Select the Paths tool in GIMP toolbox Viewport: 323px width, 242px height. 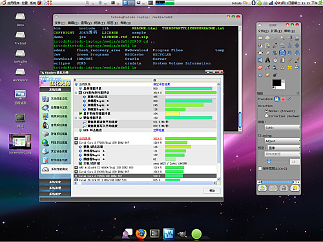click(x=267, y=45)
